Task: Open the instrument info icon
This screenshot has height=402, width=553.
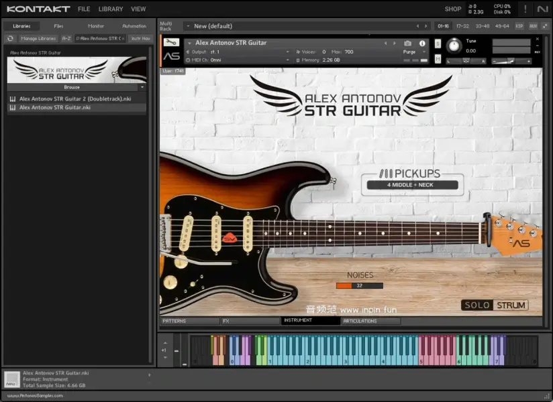Action: coord(422,44)
